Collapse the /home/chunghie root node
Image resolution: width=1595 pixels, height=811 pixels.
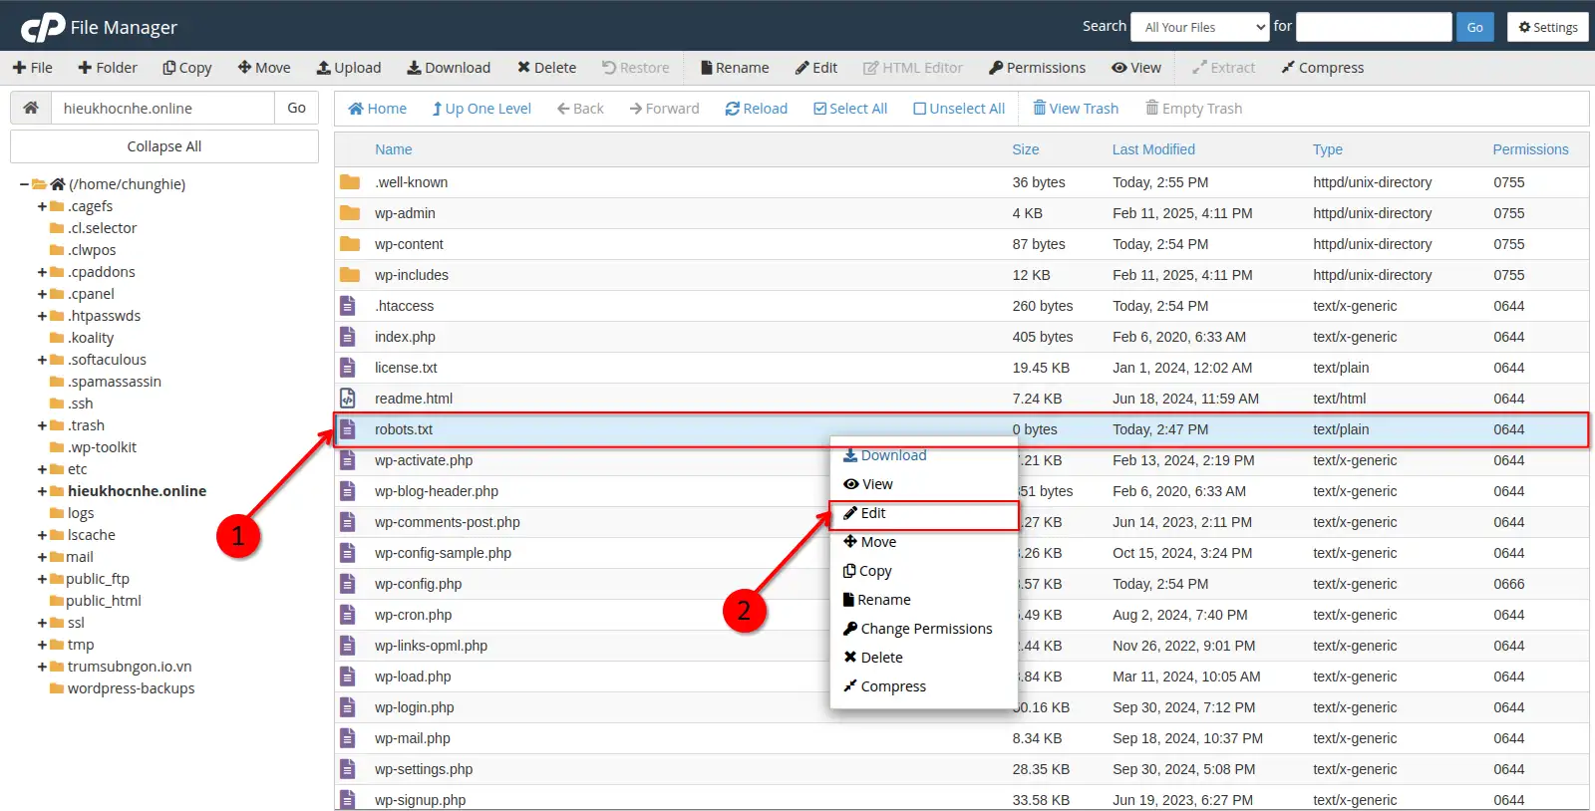24,184
